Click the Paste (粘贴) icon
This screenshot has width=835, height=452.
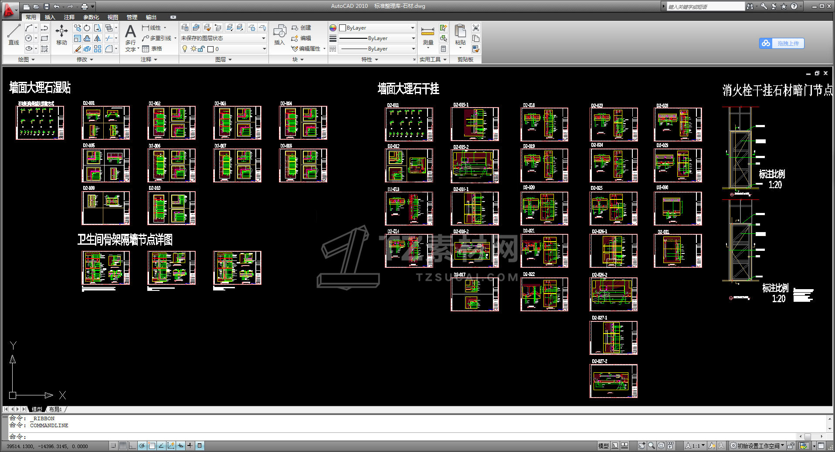pyautogui.click(x=460, y=35)
